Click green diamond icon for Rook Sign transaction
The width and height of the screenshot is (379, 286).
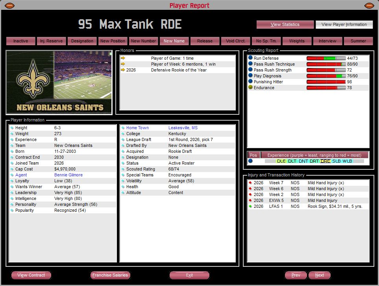250,206
